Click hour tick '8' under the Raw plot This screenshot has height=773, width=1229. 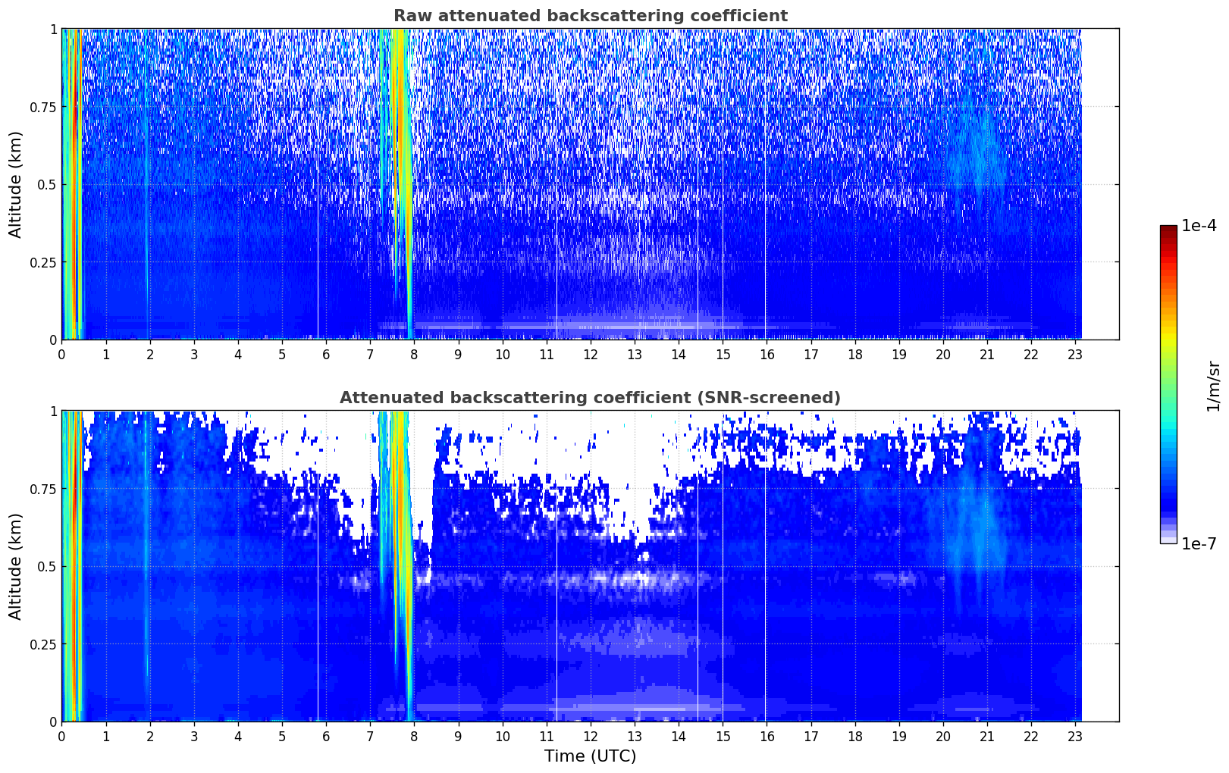(414, 354)
